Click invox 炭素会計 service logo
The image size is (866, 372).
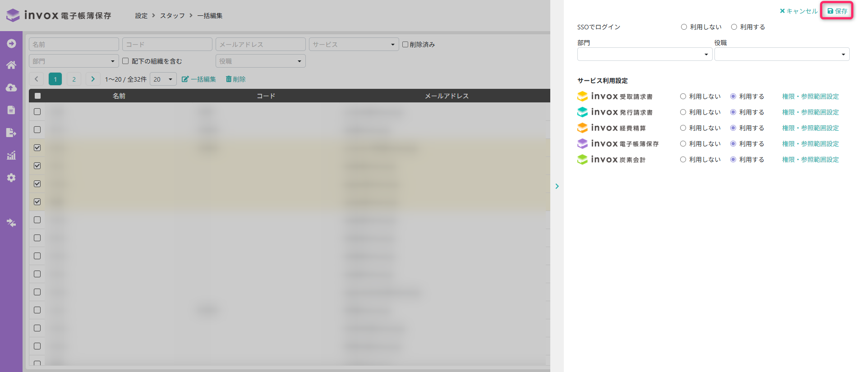click(x=612, y=160)
